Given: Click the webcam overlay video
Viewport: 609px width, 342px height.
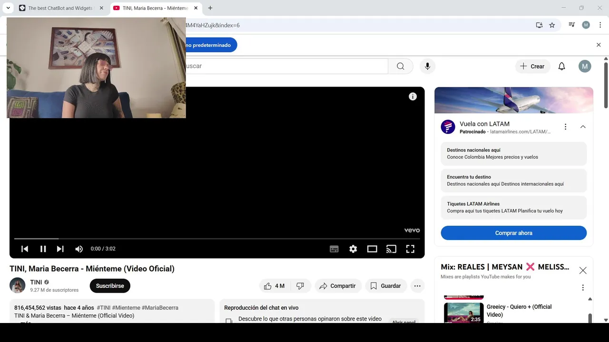Looking at the screenshot, I should 96,68.
